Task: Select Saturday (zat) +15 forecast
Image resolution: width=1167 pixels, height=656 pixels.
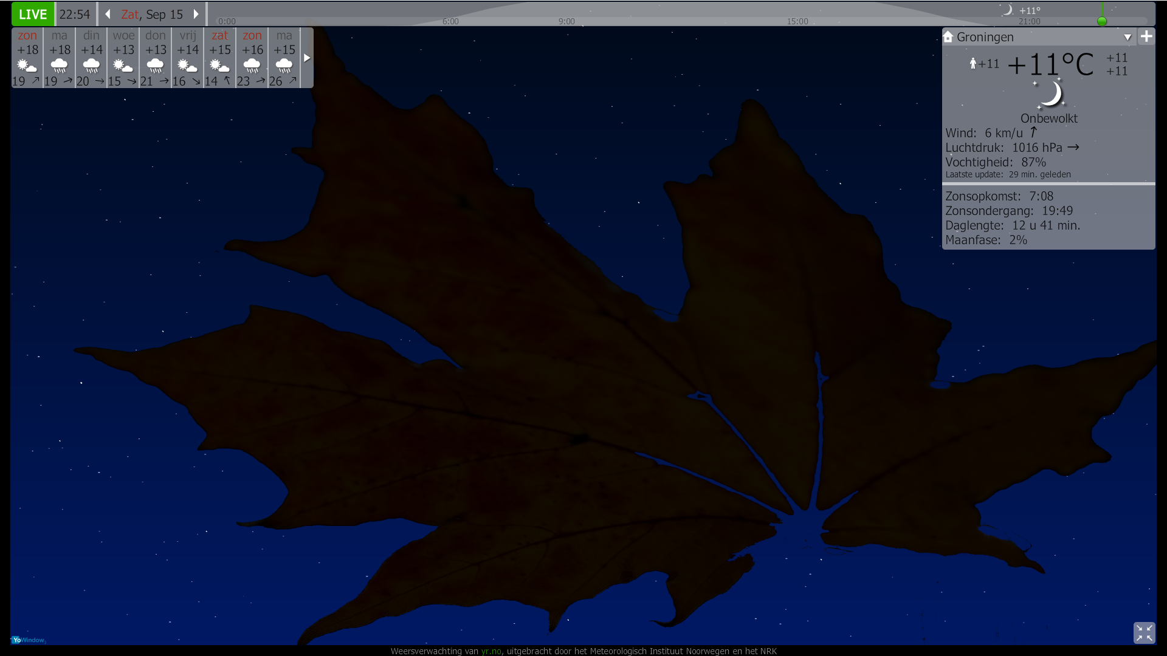Action: coord(220,58)
